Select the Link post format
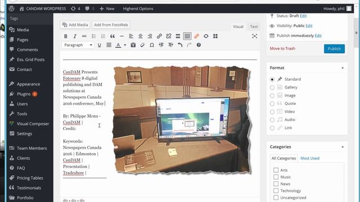Image resolution: width=360 pixels, height=202 pixels. [x=272, y=128]
